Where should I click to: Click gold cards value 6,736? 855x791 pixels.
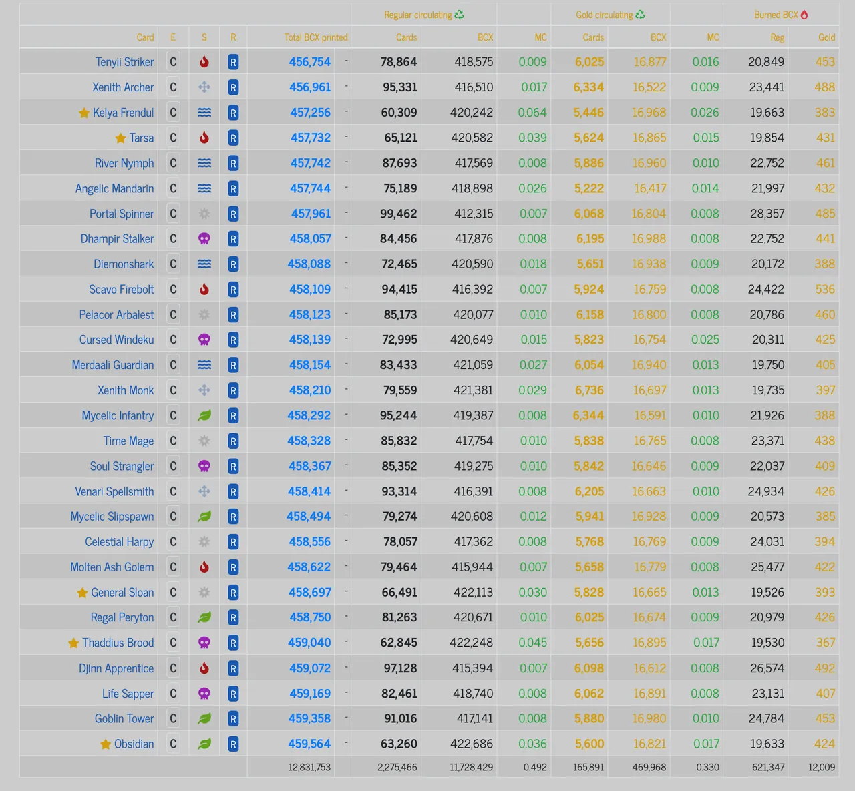pyautogui.click(x=589, y=390)
